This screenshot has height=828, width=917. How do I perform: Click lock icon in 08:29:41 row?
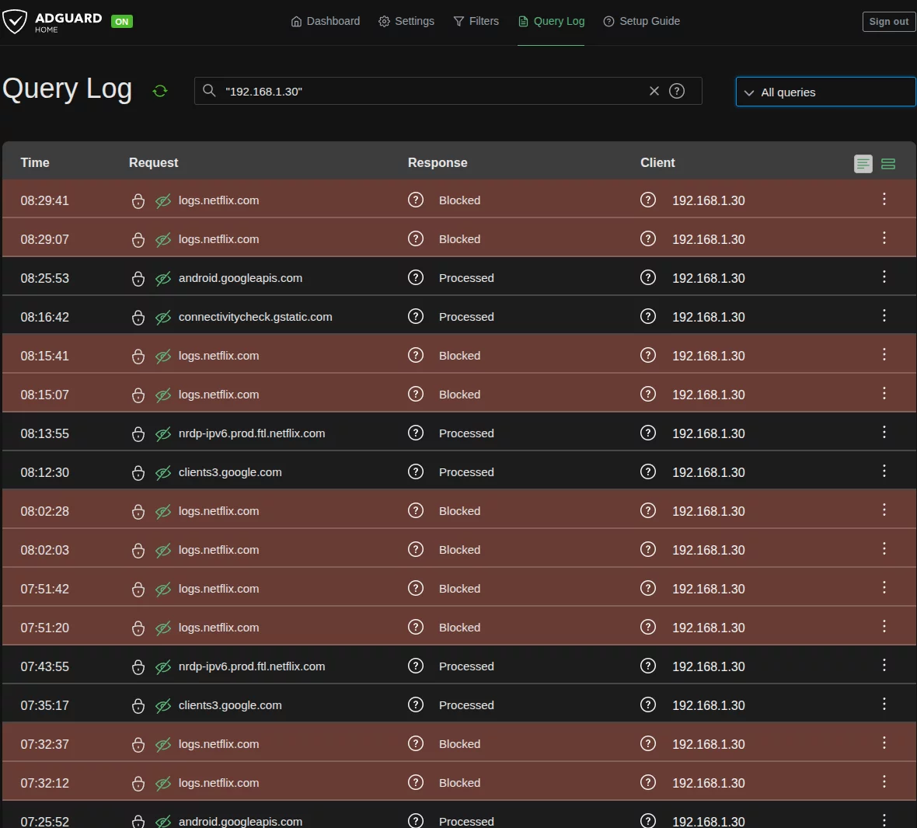point(138,200)
